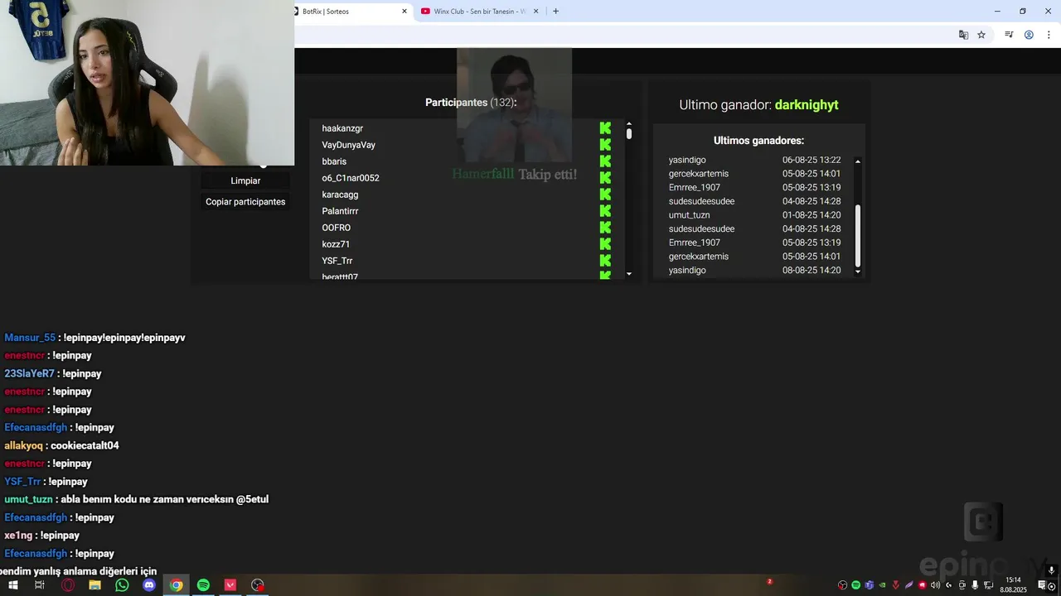Select participant YSF_Trr in the participants list

[x=337, y=261]
